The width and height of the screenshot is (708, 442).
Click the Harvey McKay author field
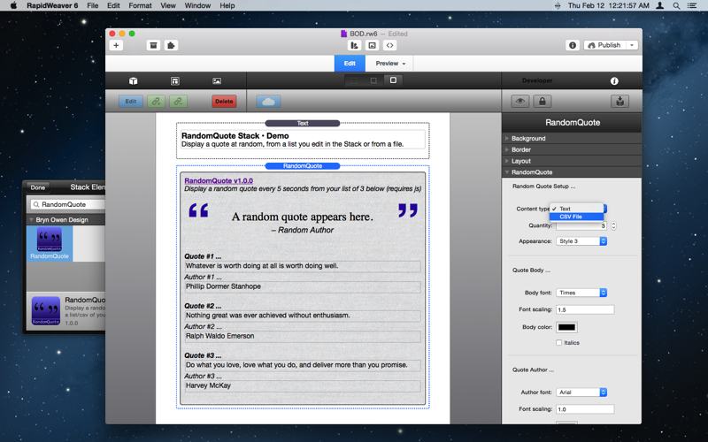tap(303, 386)
